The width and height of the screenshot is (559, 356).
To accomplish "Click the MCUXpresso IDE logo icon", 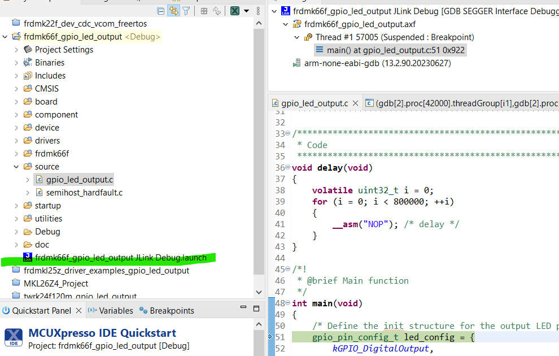I will 14,337.
